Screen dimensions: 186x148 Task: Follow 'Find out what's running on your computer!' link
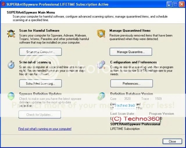click(45, 129)
